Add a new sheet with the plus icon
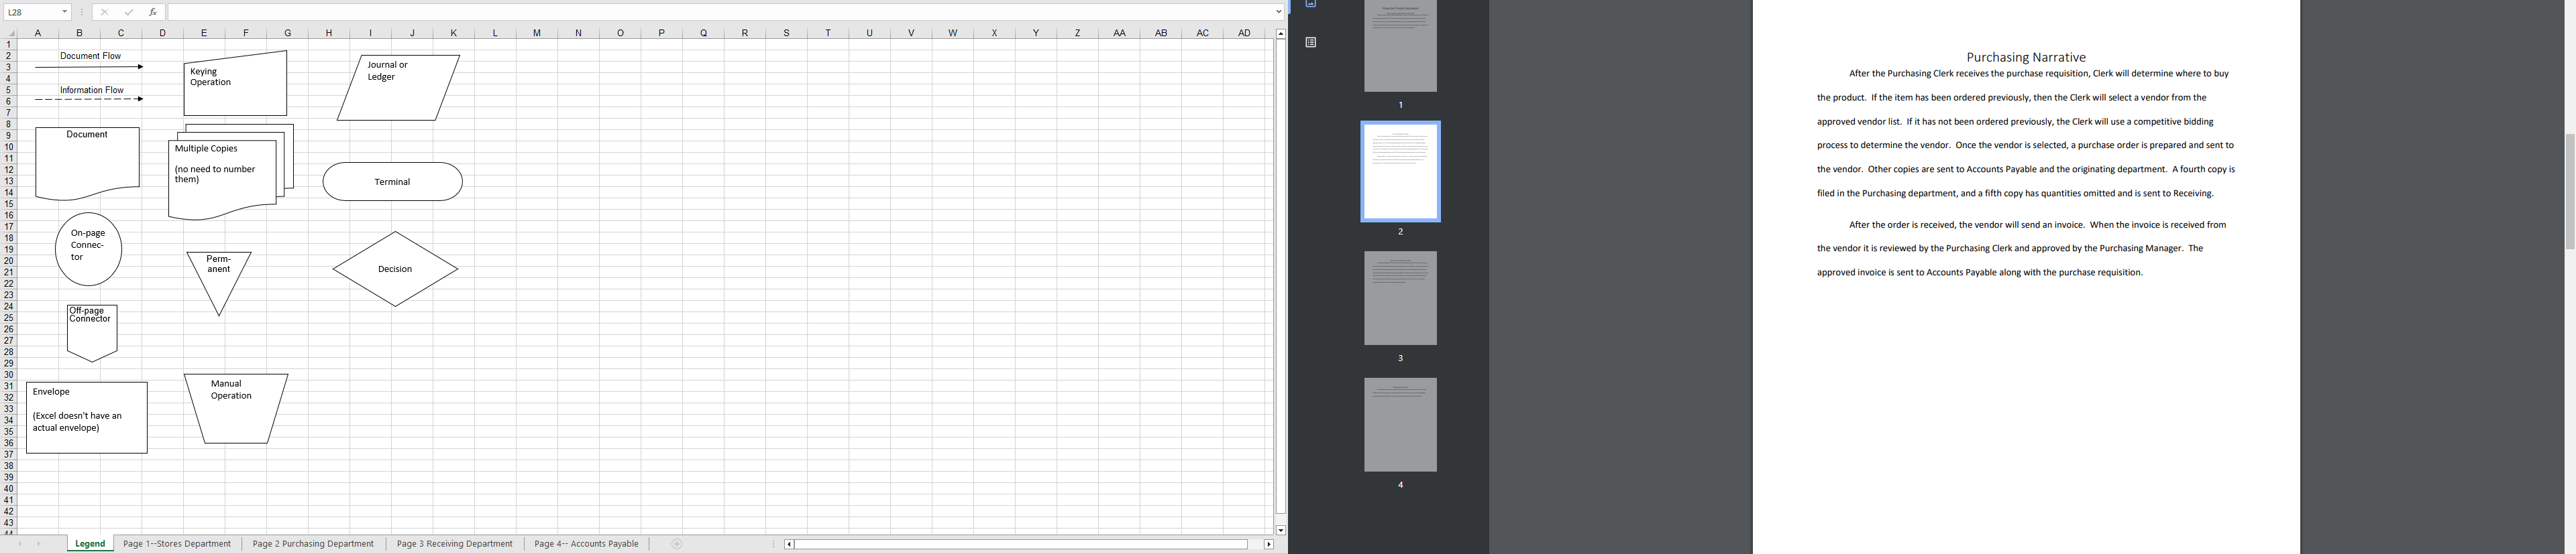 [677, 544]
